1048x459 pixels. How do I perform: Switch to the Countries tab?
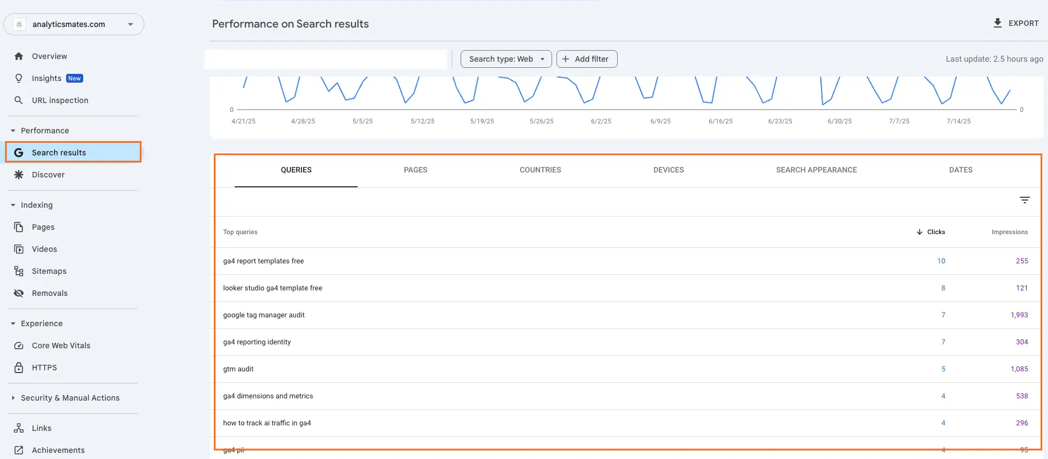click(x=540, y=170)
